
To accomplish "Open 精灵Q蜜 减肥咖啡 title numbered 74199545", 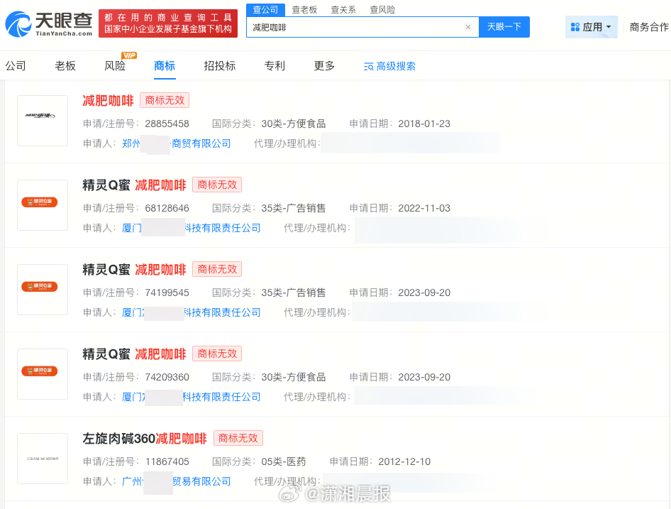I will 134,270.
